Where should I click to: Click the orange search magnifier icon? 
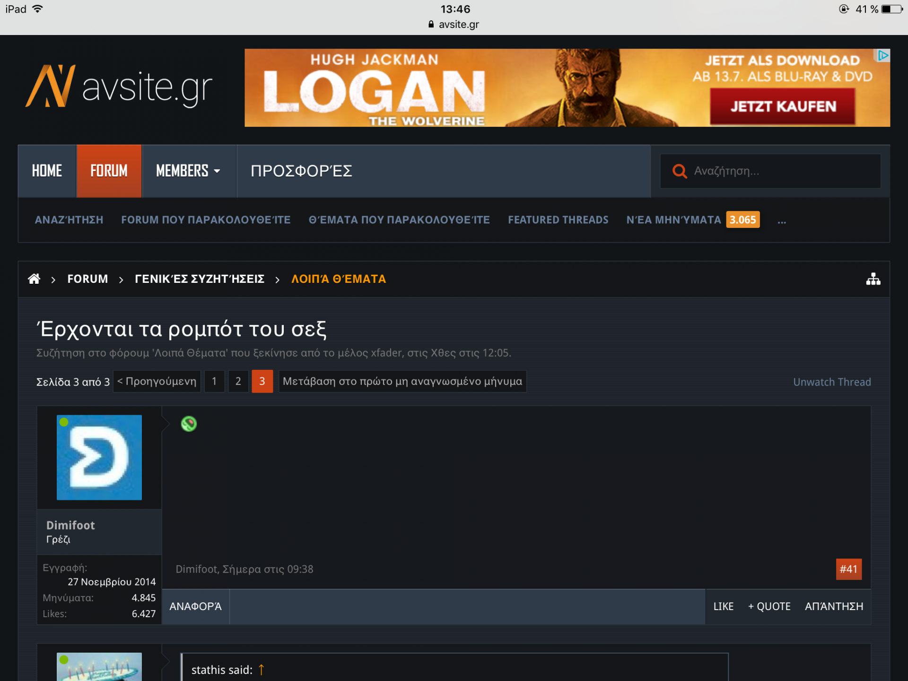(x=680, y=171)
